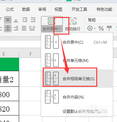Select the cell ending in 300
The width and height of the screenshot is (117, 122).
click(9, 94)
